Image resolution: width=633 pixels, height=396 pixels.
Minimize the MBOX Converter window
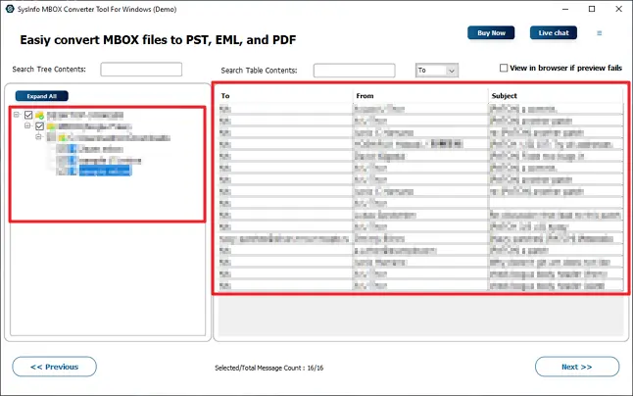pos(565,9)
